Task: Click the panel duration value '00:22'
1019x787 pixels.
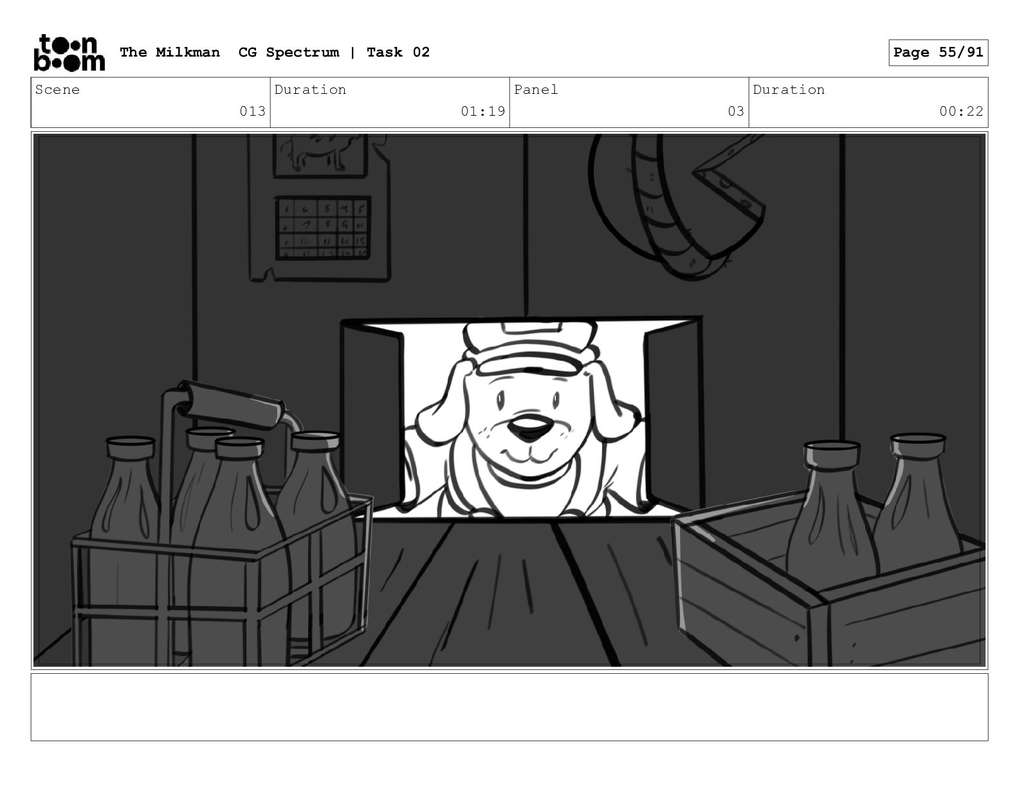Action: tap(961, 111)
